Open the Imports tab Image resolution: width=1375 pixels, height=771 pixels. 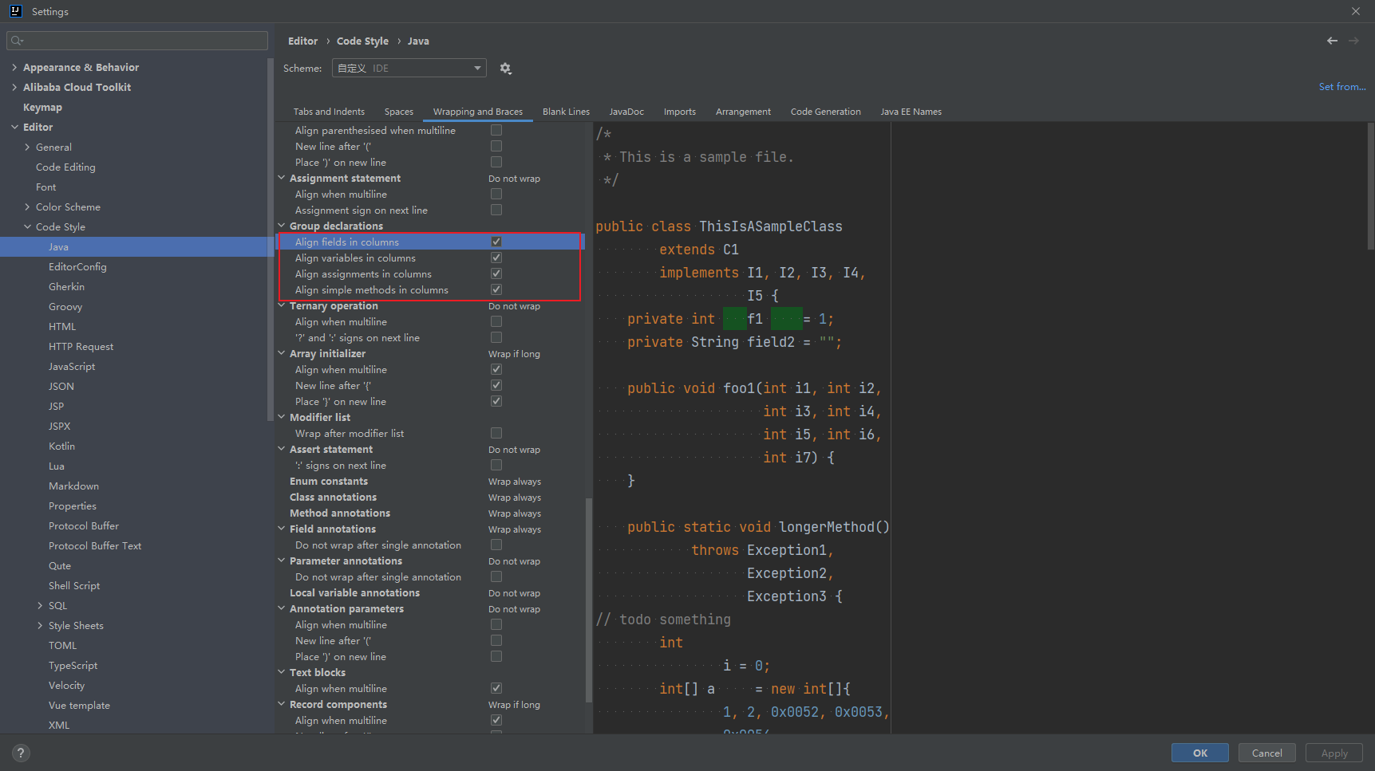(x=680, y=112)
